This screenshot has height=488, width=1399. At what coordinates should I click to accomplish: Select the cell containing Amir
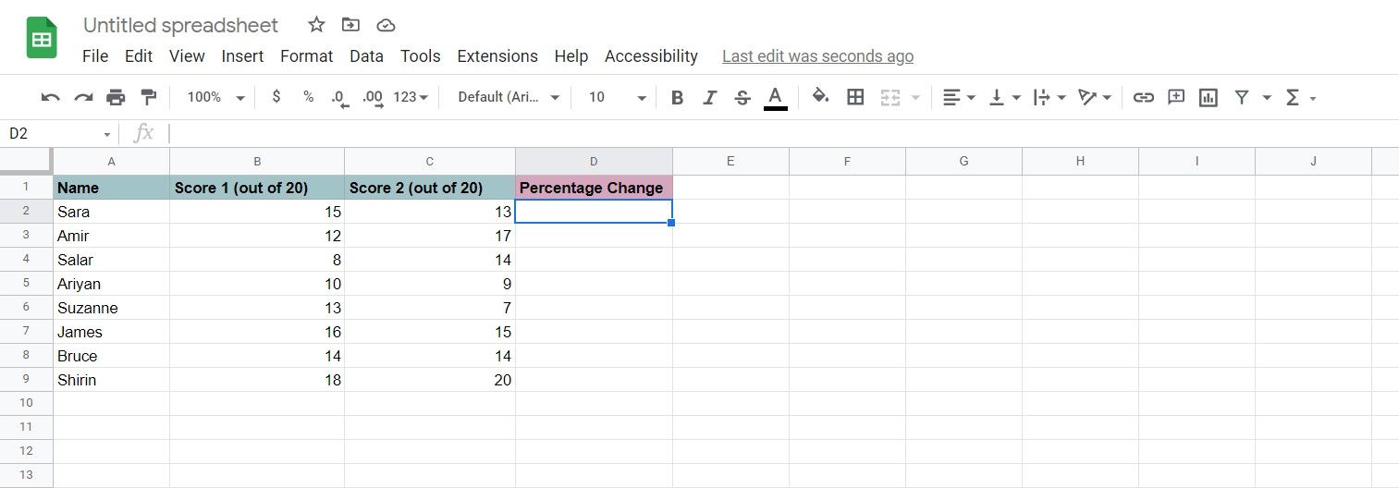click(x=112, y=236)
